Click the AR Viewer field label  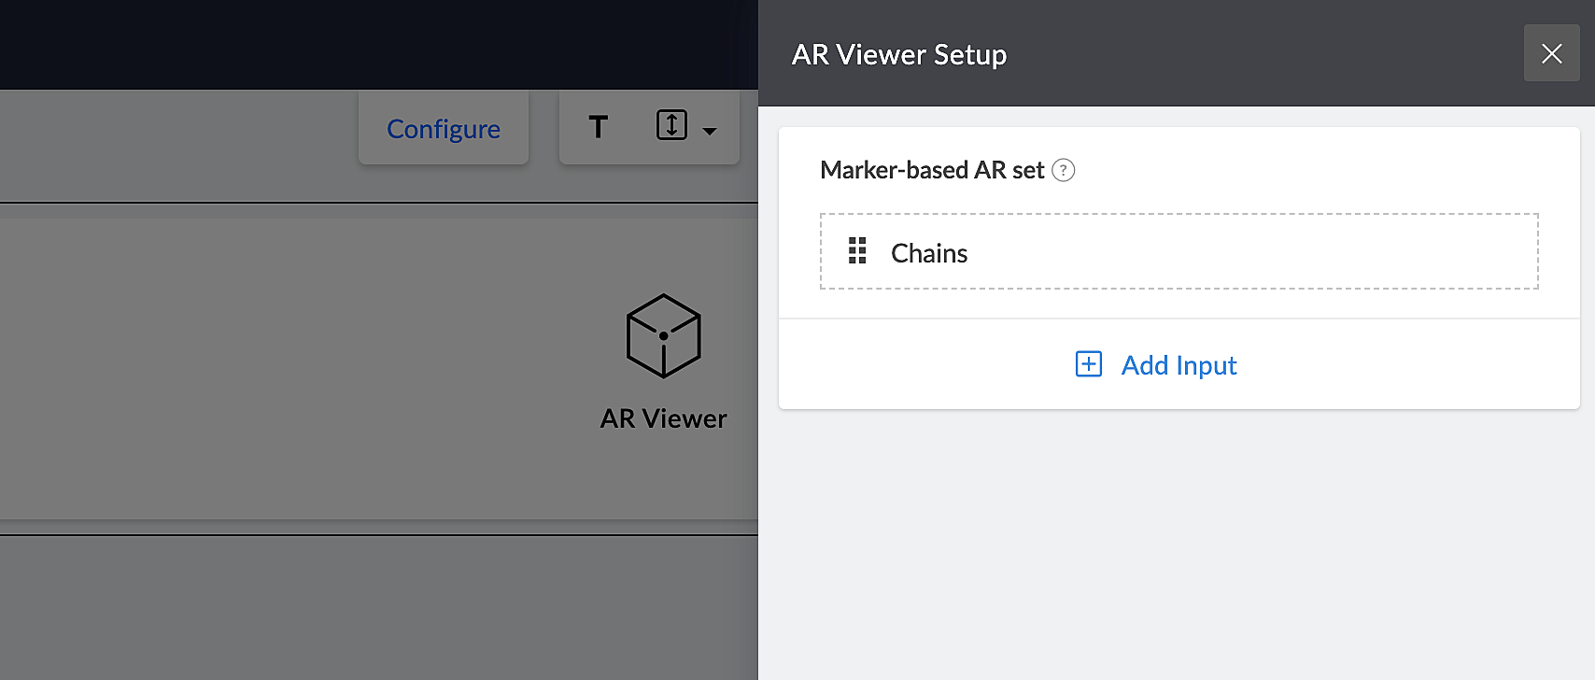point(663,418)
